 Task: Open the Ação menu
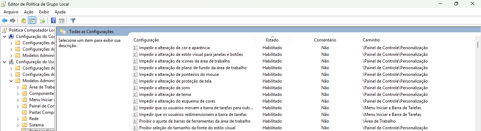29,12
